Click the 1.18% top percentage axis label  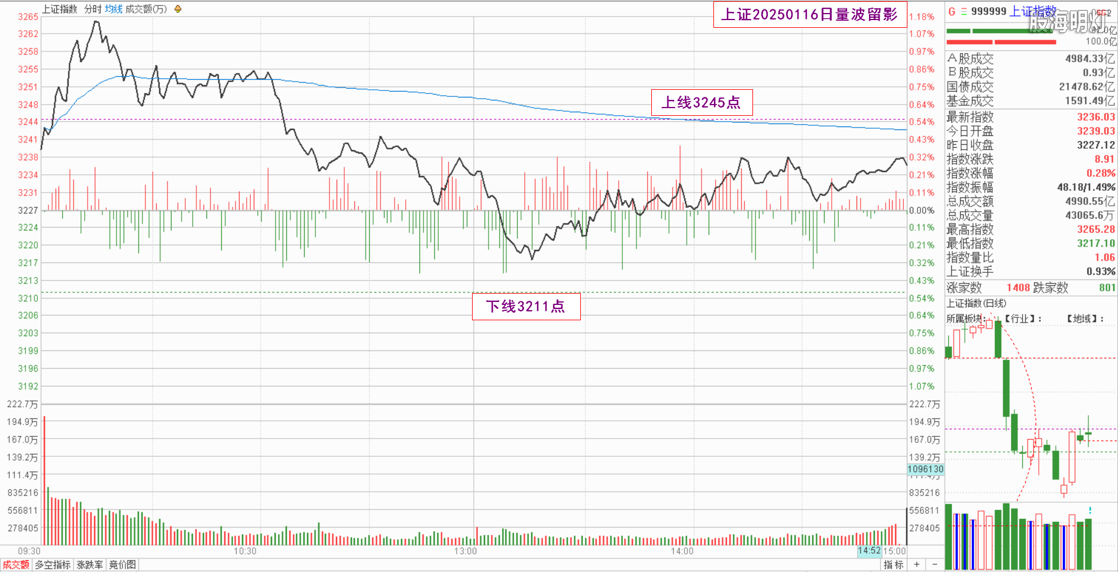(922, 17)
